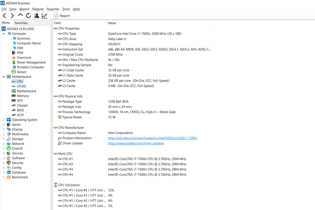Click the Back navigation arrow
Screen dimensions: 315x210
5,16
